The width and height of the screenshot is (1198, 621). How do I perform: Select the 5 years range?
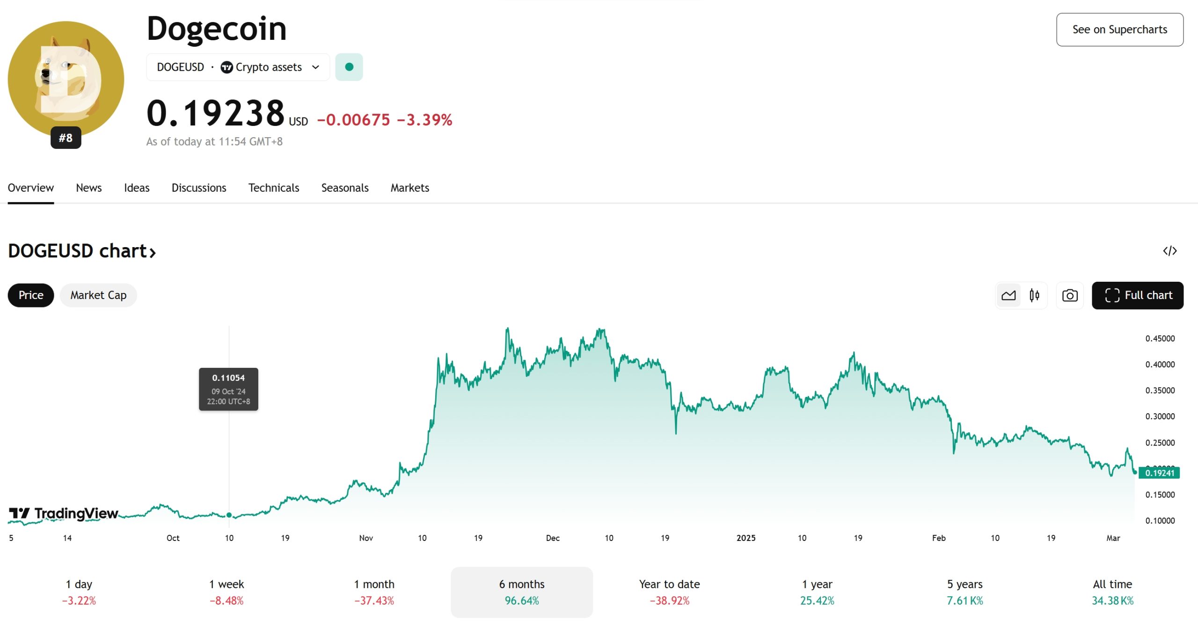[965, 592]
